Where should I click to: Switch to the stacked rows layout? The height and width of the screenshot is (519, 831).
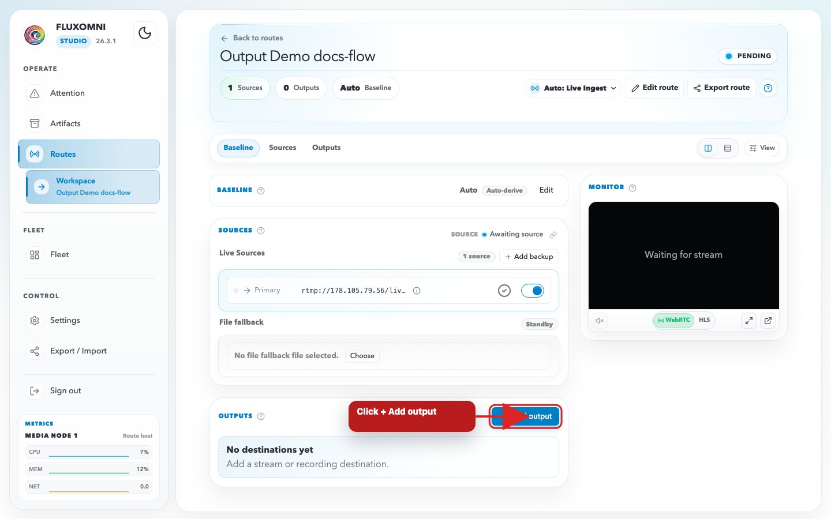pyautogui.click(x=728, y=148)
